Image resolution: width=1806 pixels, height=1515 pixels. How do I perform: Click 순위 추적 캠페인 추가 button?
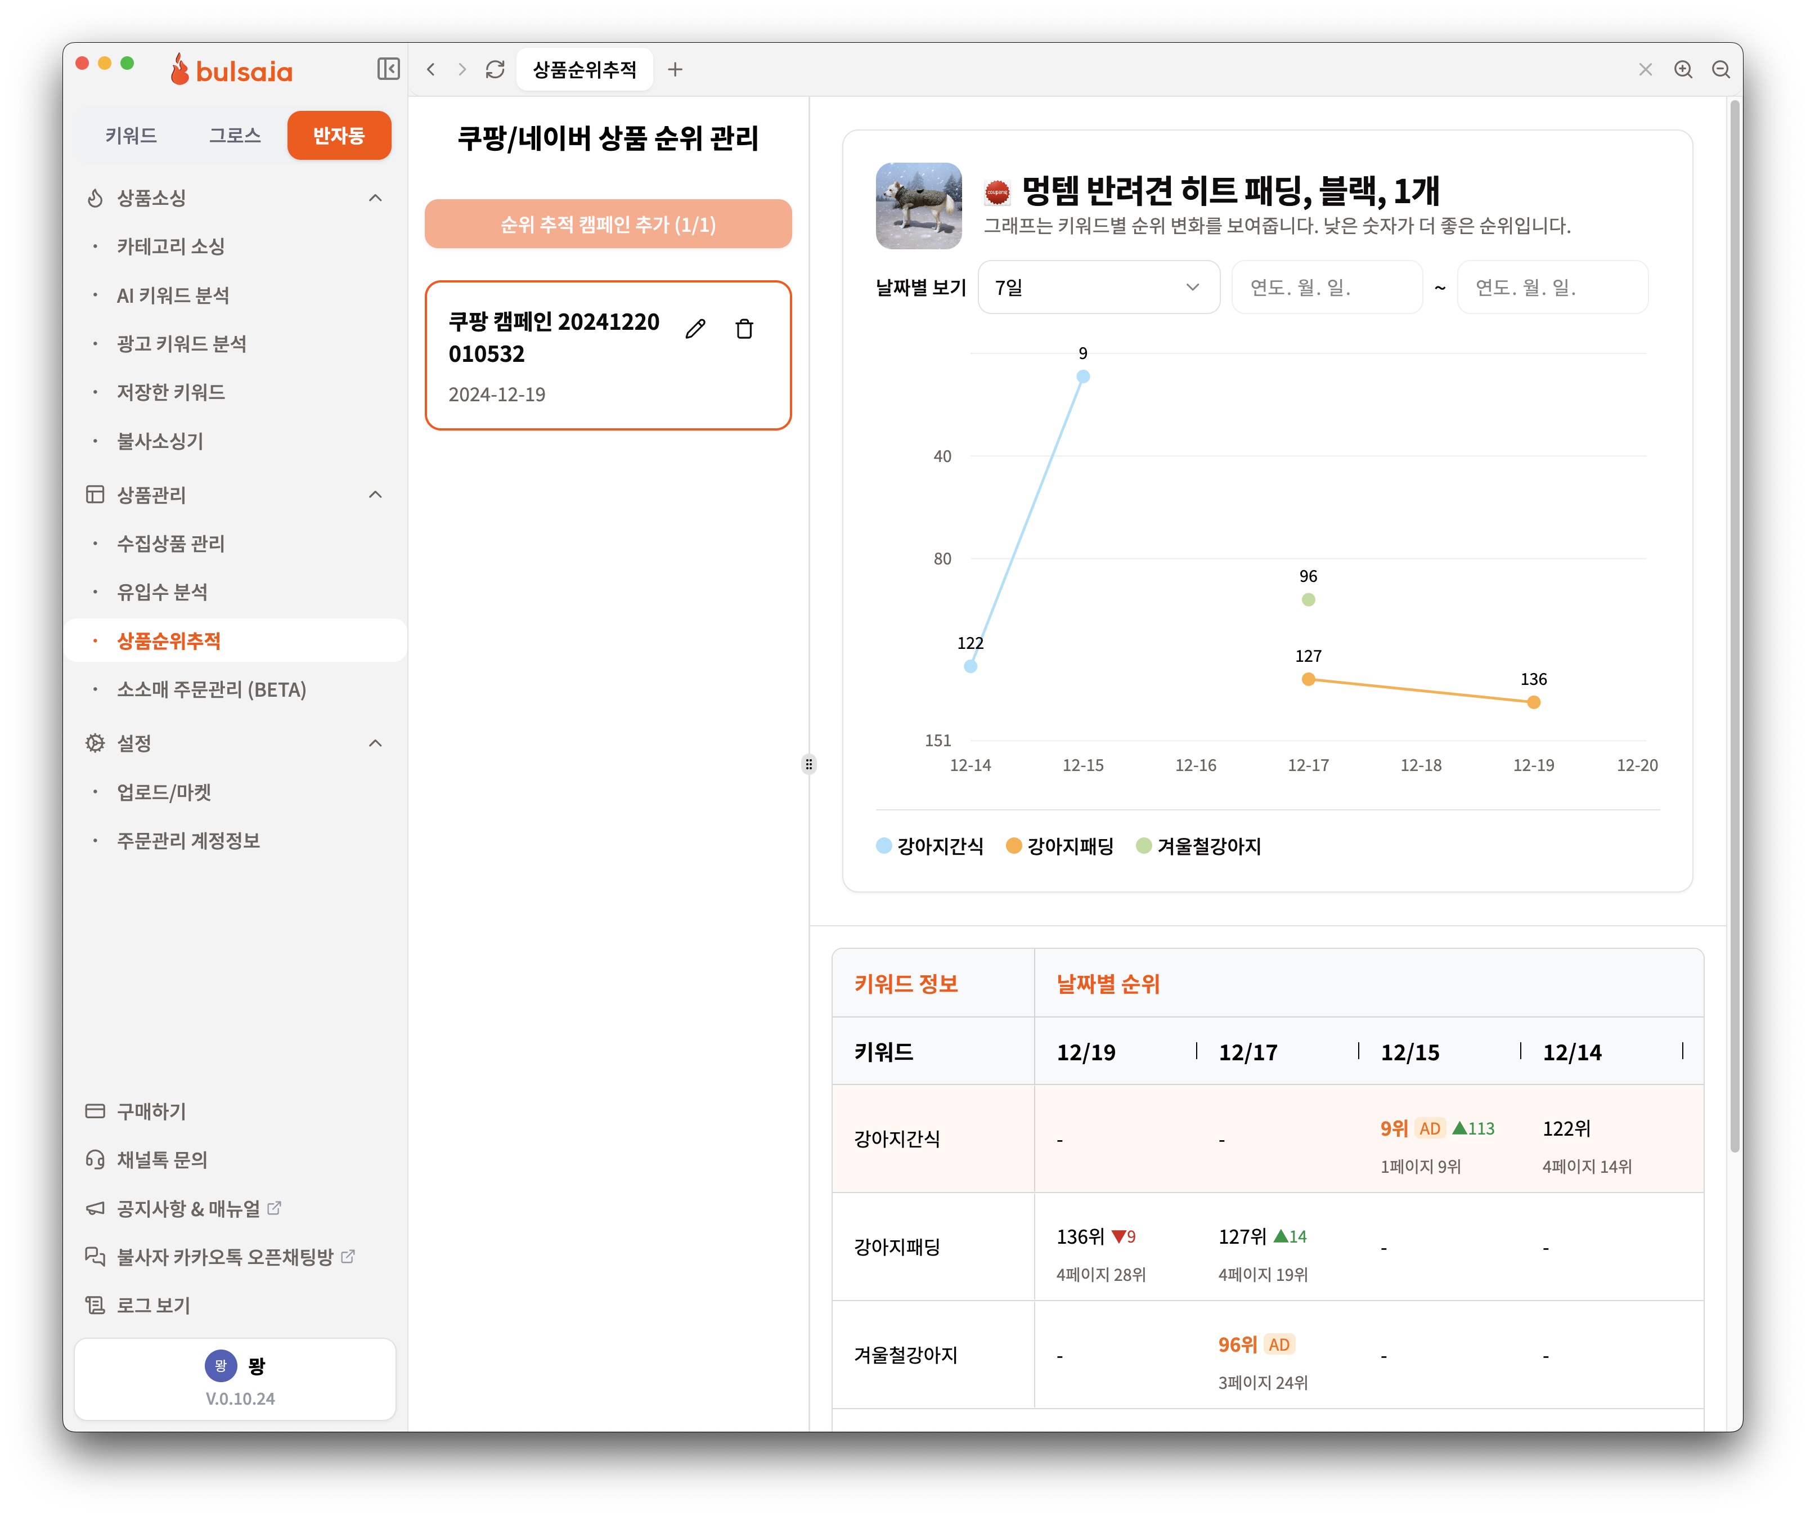pyautogui.click(x=608, y=225)
